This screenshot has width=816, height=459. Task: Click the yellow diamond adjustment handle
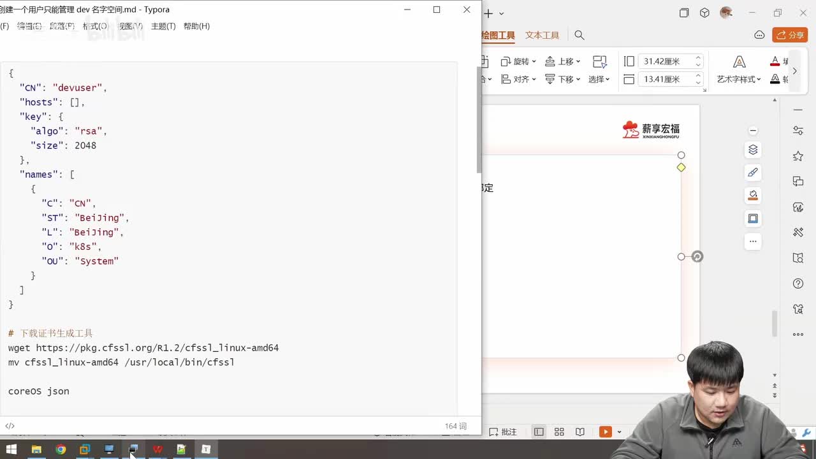point(681,167)
